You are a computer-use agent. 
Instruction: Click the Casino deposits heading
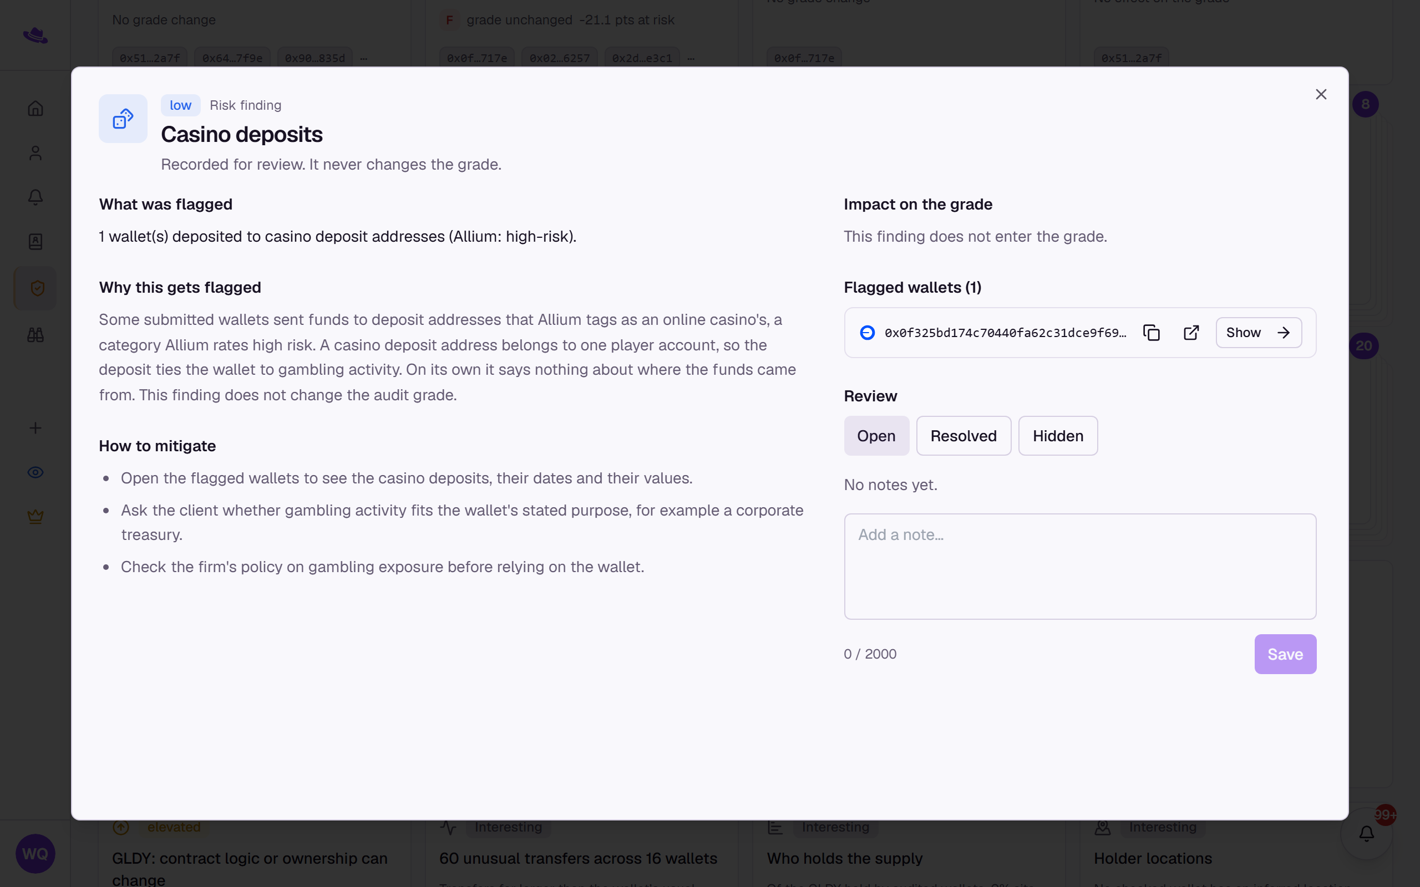coord(242,134)
